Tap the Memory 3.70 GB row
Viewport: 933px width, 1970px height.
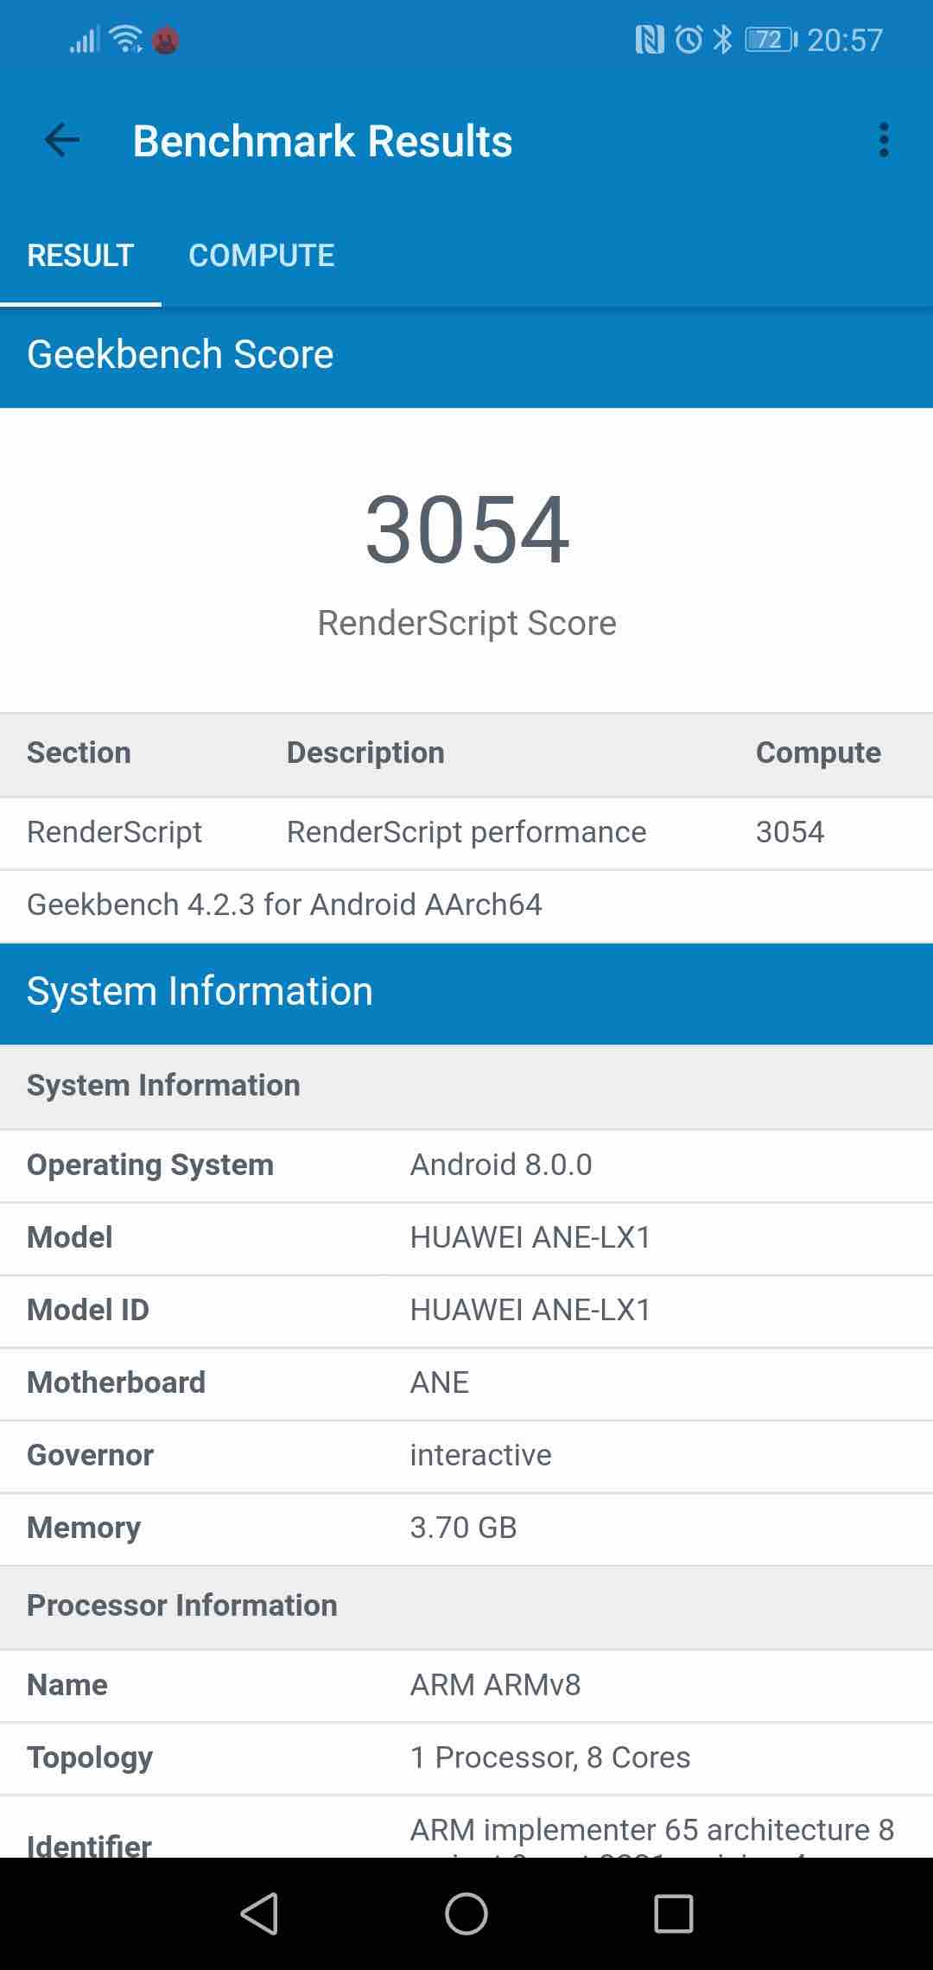point(466,1528)
